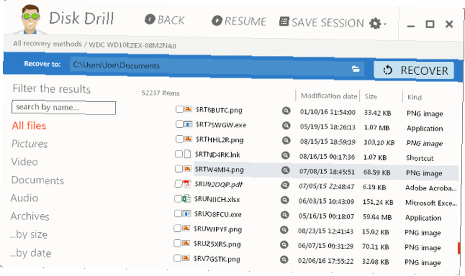This screenshot has width=465, height=276.
Task: Check the box for $RT7SWGW.exe
Action: point(179,124)
